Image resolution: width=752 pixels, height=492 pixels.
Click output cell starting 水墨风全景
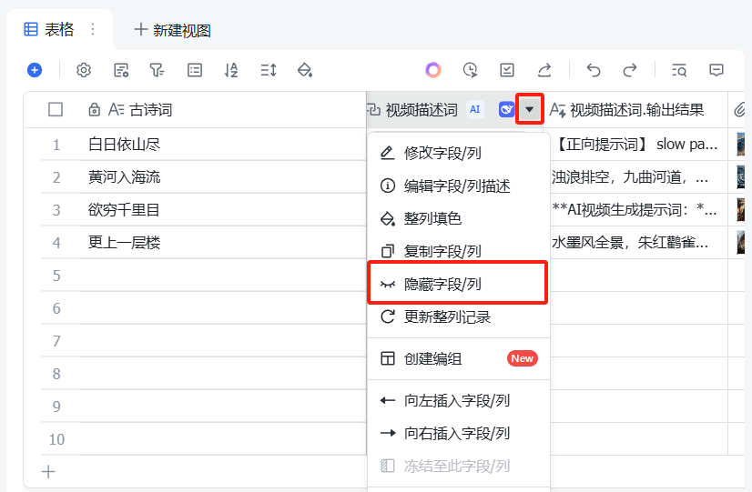click(x=639, y=243)
